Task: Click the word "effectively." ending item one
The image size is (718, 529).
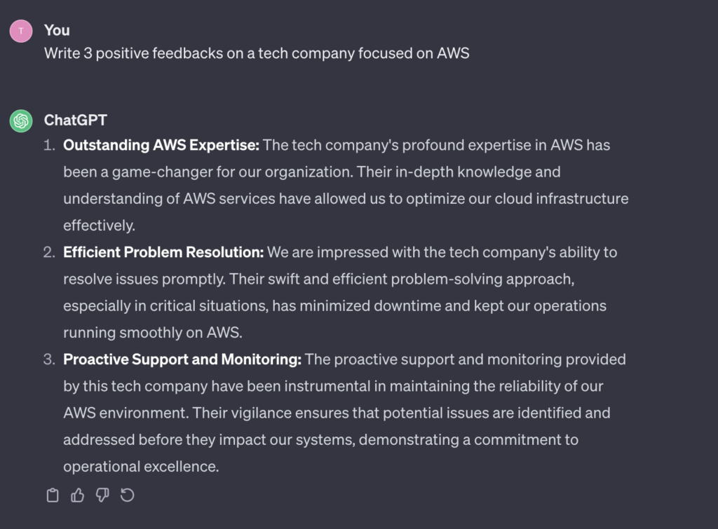Action: tap(99, 226)
